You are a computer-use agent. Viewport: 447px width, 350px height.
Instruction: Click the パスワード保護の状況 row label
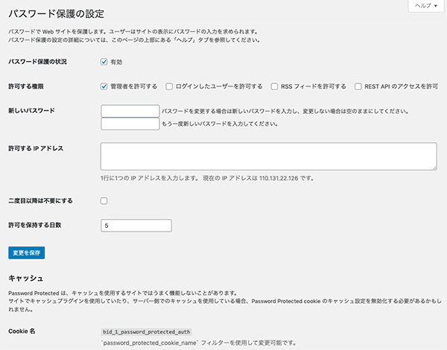tap(37, 62)
